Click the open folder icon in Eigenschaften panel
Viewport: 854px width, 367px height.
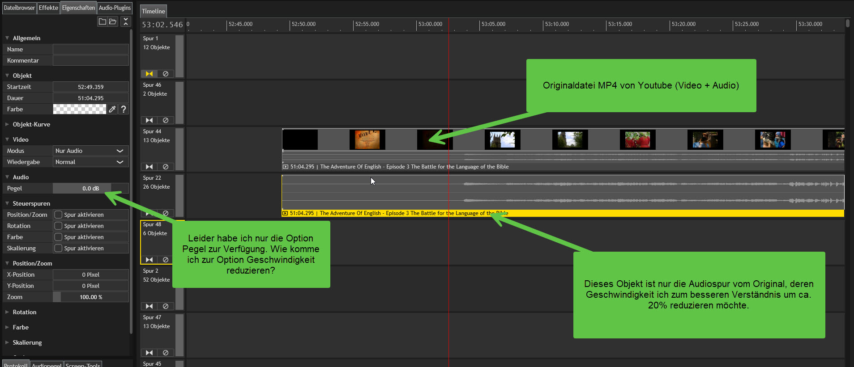click(113, 21)
